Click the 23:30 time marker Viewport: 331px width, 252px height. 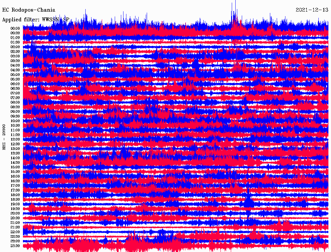pos(15,246)
